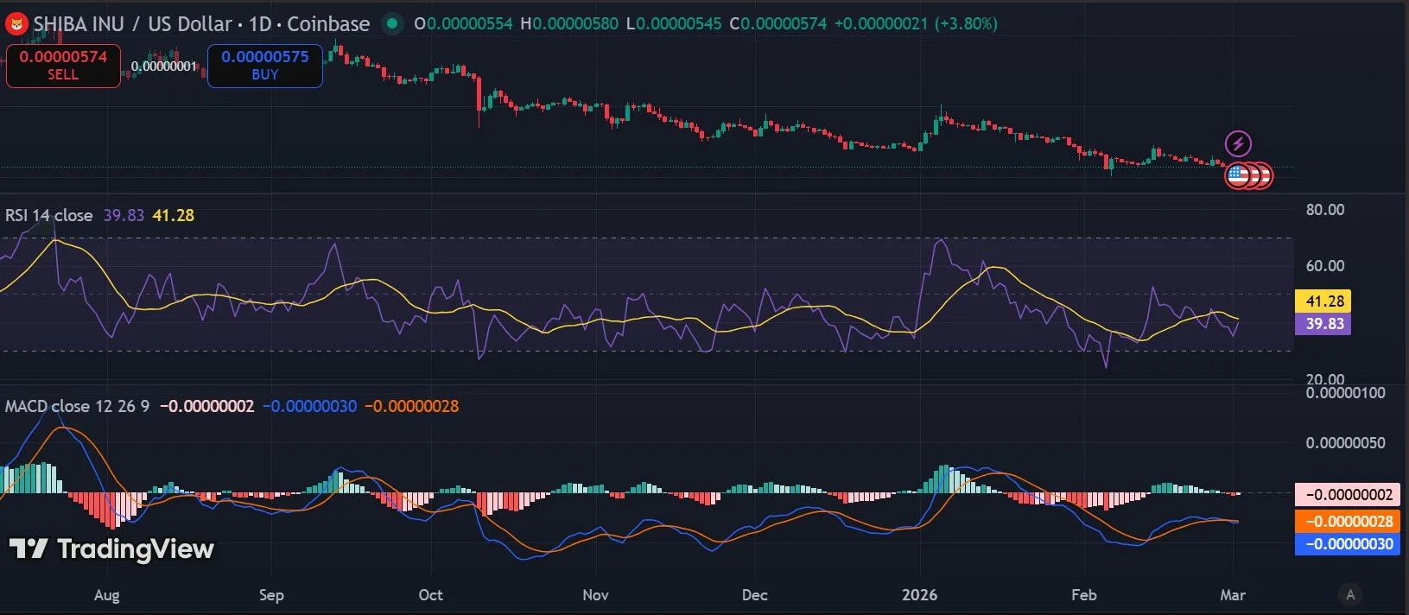
Task: Click the pink -0.00000002 histogram label
Action: click(1348, 495)
